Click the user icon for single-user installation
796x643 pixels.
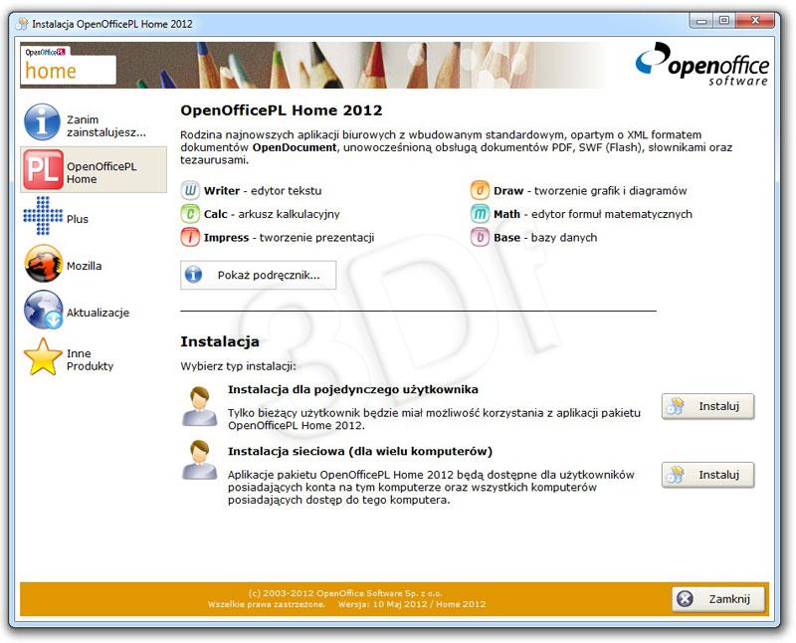tap(200, 406)
